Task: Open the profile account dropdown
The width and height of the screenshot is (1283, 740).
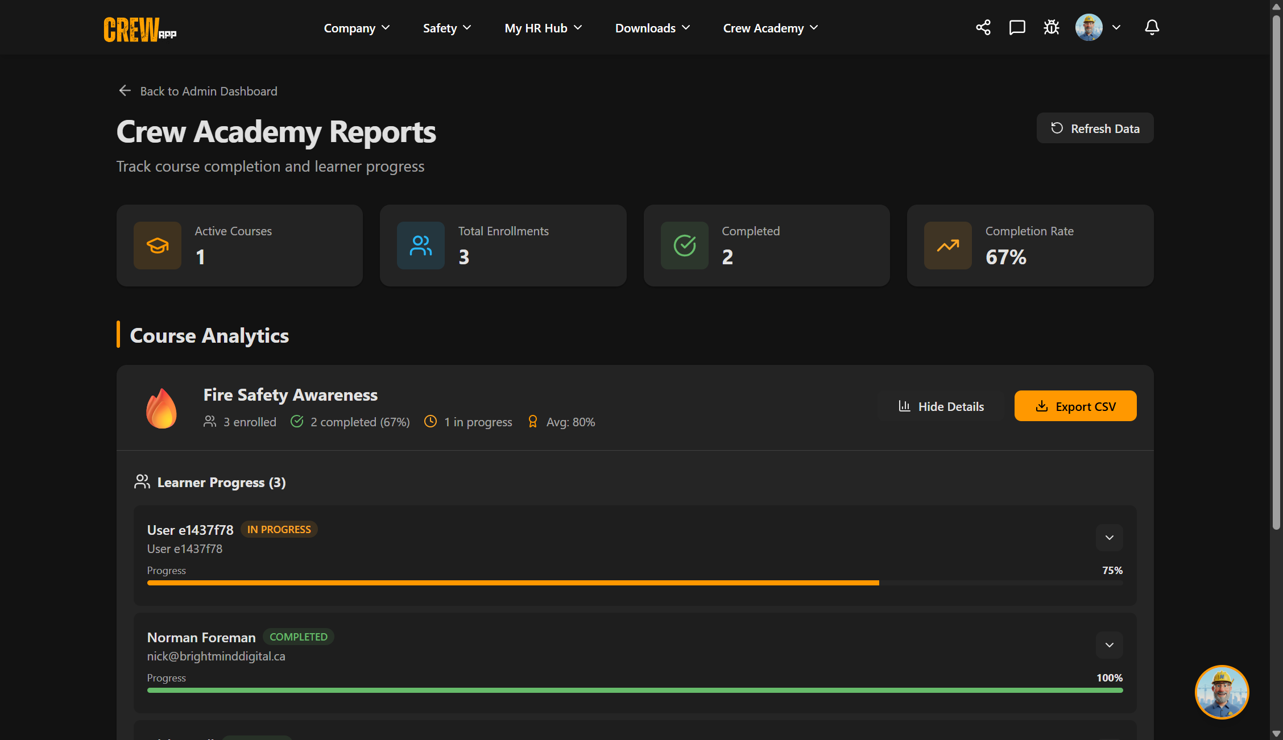Action: pyautogui.click(x=1098, y=27)
